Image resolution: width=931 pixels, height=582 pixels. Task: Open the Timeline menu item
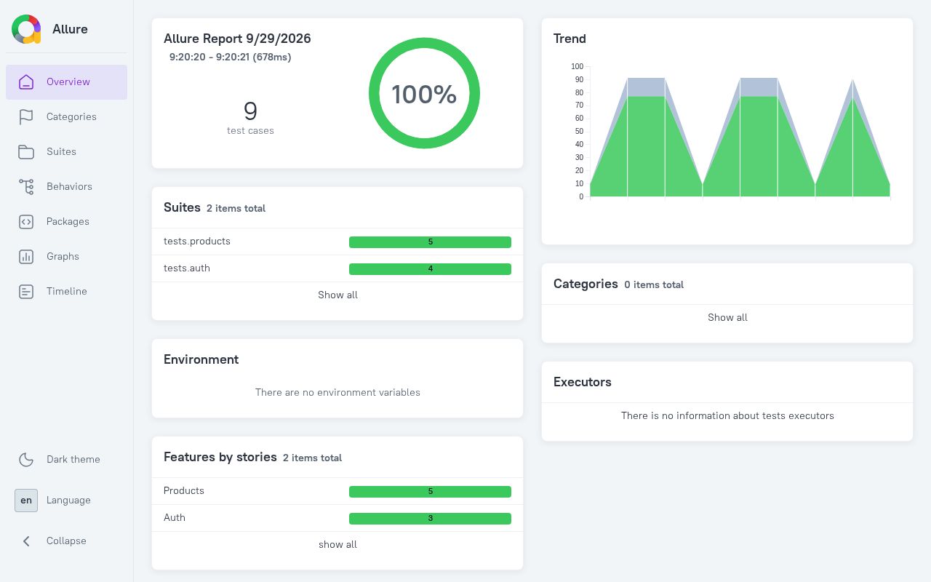pos(67,292)
